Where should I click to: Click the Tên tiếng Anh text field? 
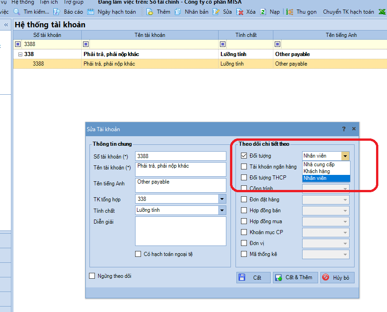click(x=180, y=185)
